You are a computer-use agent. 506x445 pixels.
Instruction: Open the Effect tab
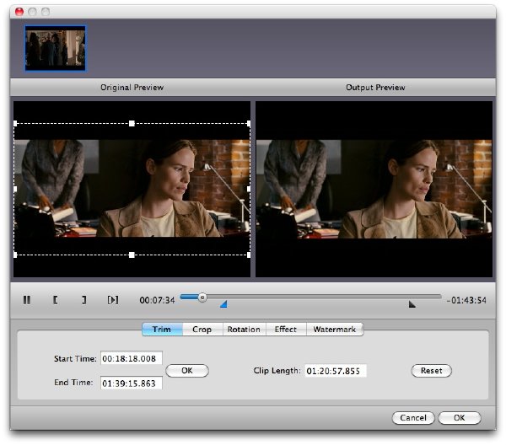(286, 330)
